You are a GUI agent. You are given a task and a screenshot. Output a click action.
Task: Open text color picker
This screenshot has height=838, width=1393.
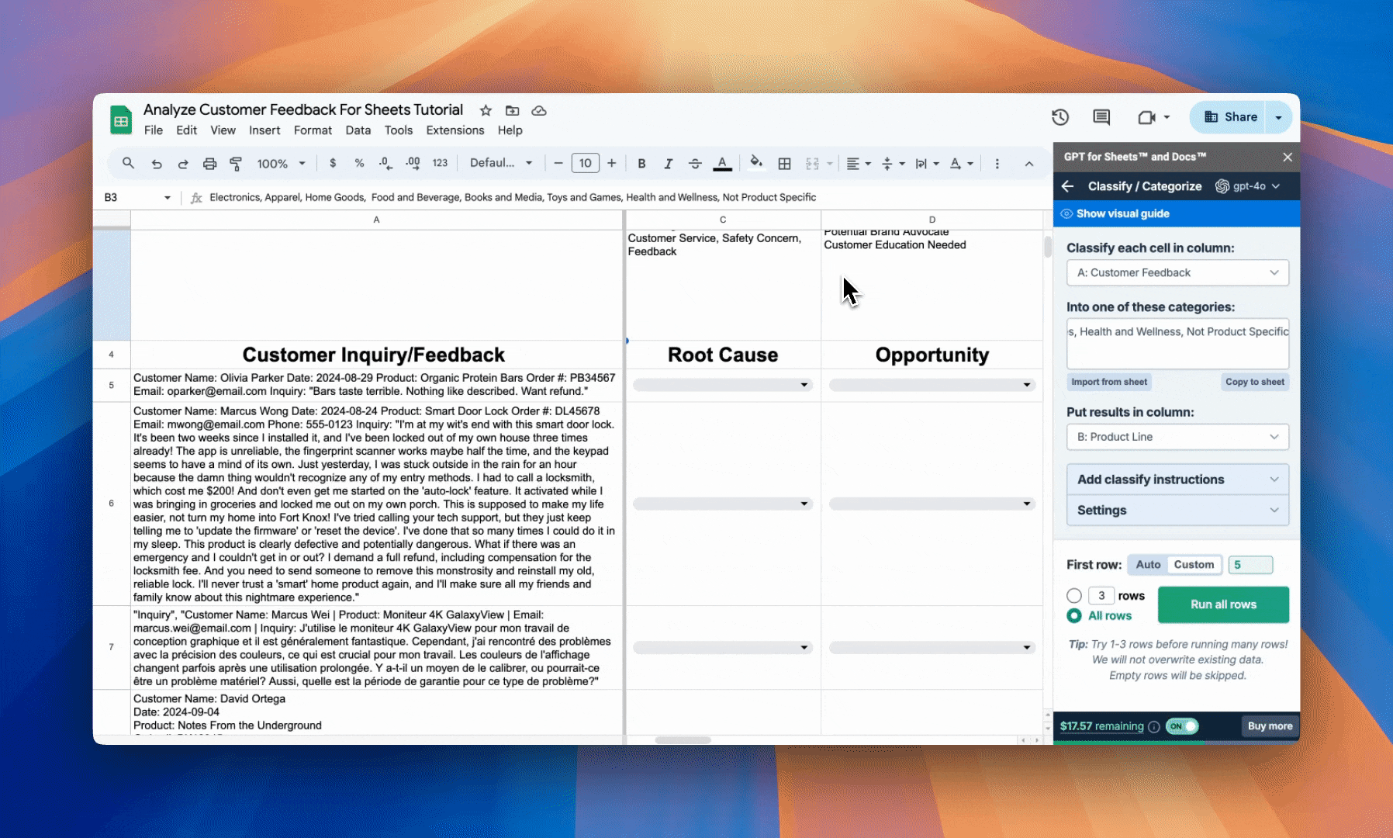tap(722, 163)
